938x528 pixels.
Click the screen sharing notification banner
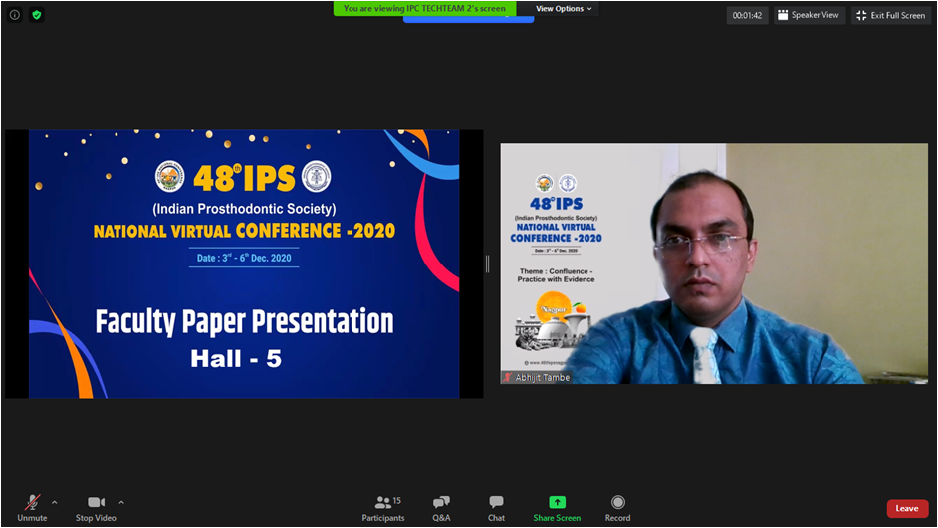point(424,8)
